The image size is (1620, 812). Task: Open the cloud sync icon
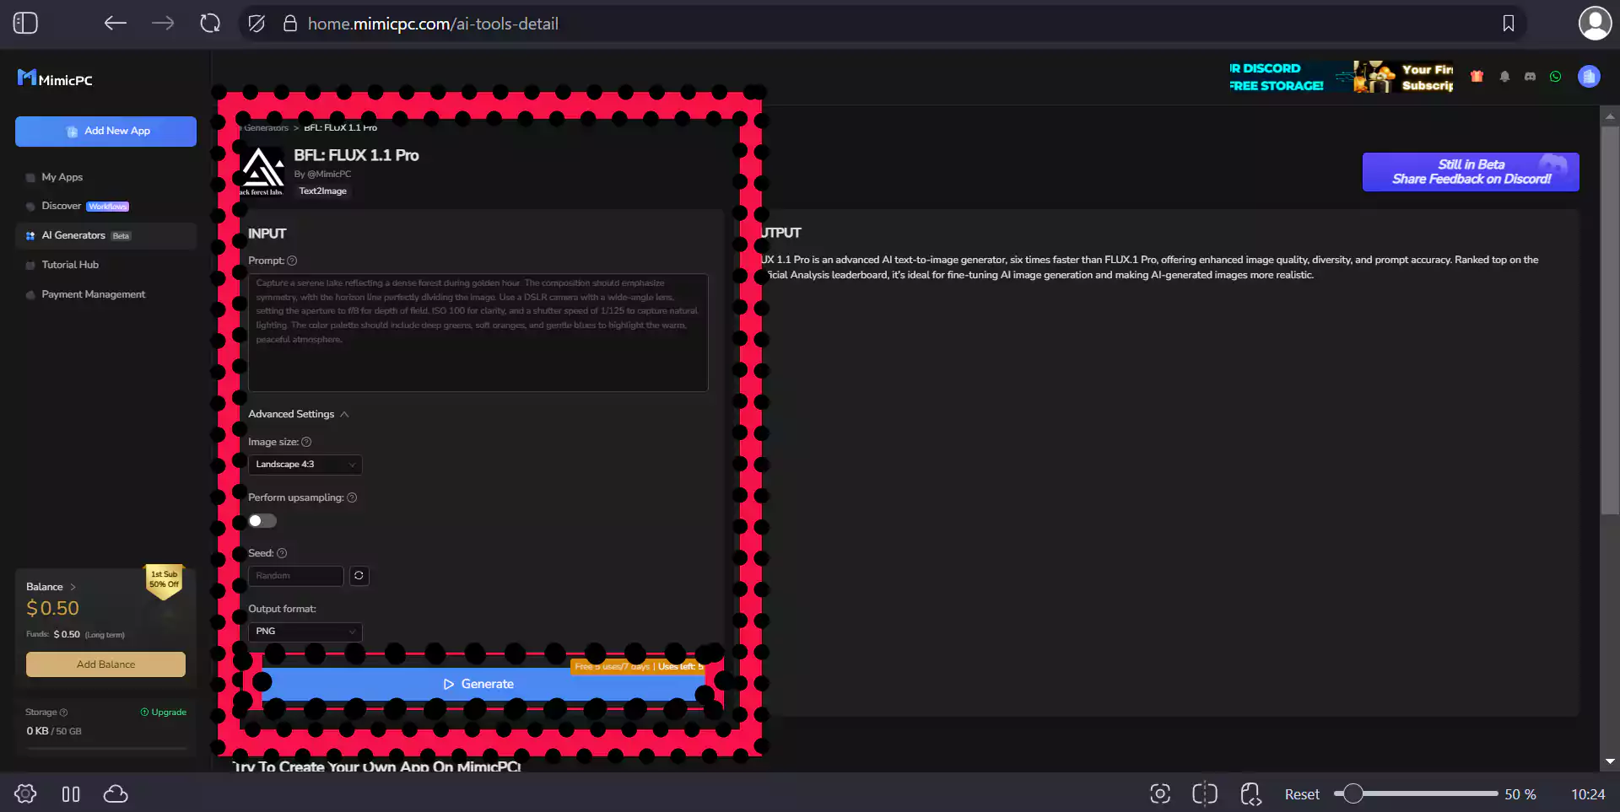116,793
